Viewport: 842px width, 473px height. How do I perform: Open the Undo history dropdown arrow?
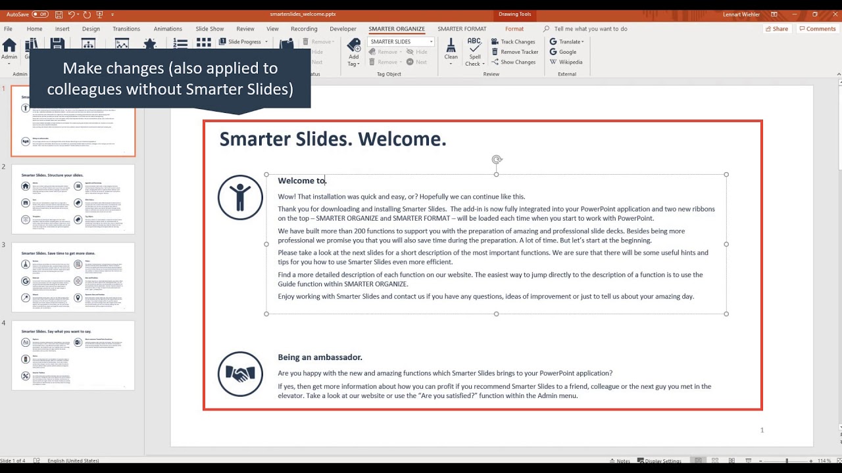[79, 14]
